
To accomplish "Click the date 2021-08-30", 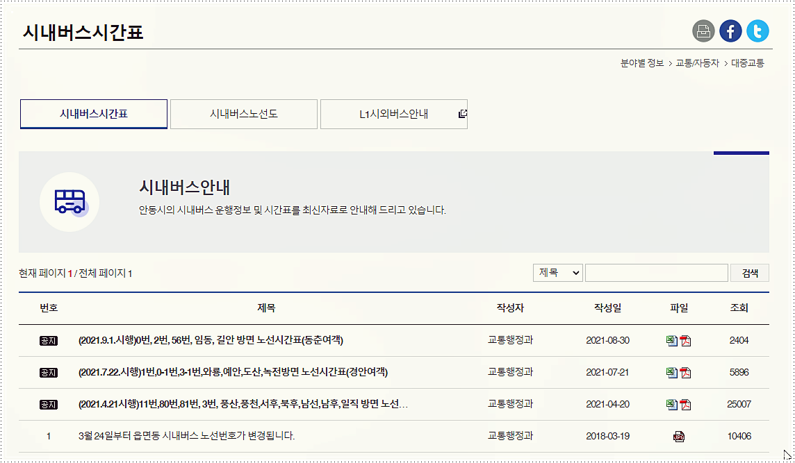I will coord(607,340).
